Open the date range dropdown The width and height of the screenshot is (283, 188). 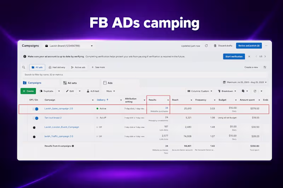pos(245,82)
